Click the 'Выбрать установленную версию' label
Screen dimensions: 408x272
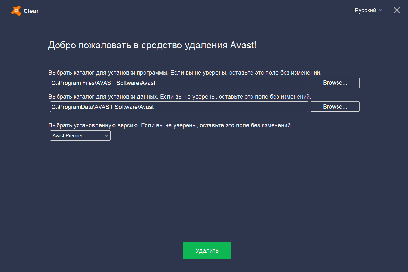pyautogui.click(x=170, y=125)
